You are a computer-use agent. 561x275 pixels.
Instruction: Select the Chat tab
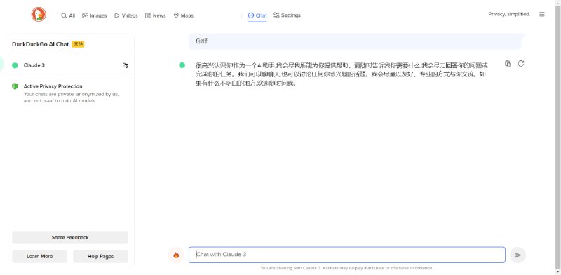[257, 15]
